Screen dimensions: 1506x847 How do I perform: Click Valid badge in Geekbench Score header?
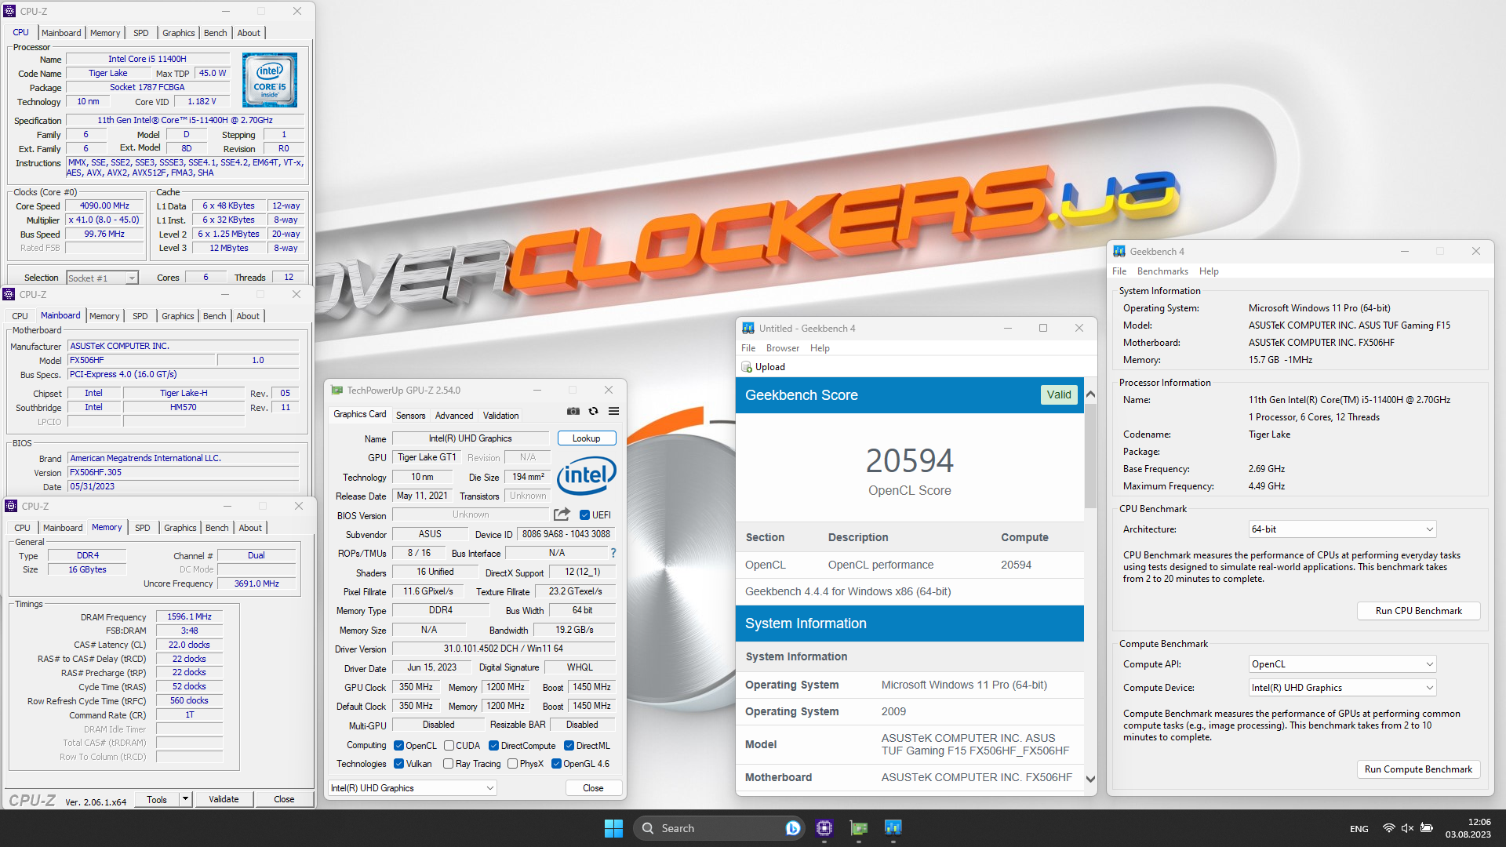click(1058, 395)
